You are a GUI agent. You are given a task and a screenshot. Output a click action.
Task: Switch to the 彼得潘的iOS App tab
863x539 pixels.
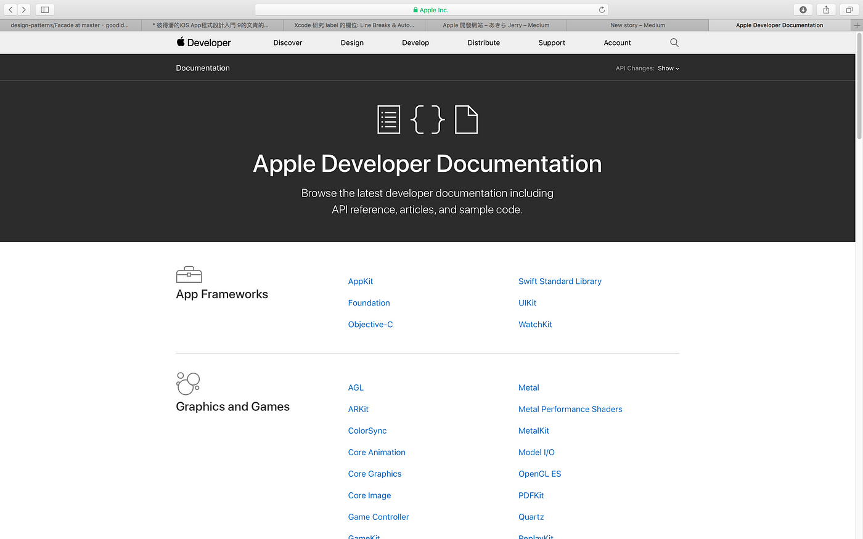coord(212,25)
